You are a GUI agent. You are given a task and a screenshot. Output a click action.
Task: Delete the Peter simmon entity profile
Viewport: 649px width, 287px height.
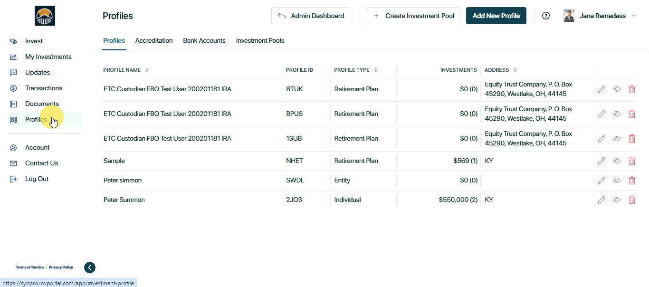tap(632, 181)
